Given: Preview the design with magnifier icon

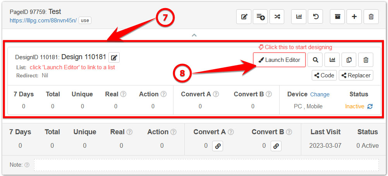Looking at the screenshot, I should point(315,60).
